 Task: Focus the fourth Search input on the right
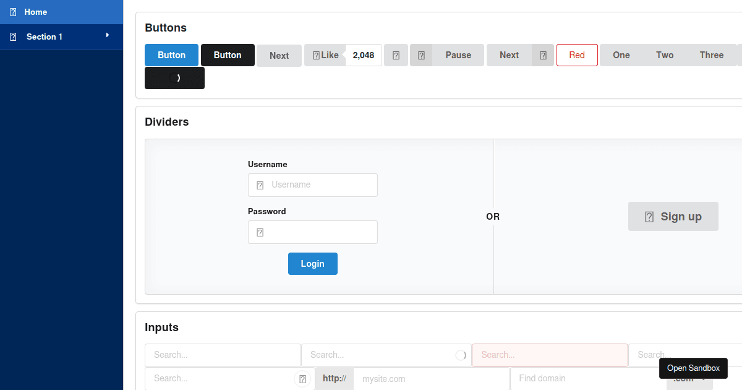point(685,355)
